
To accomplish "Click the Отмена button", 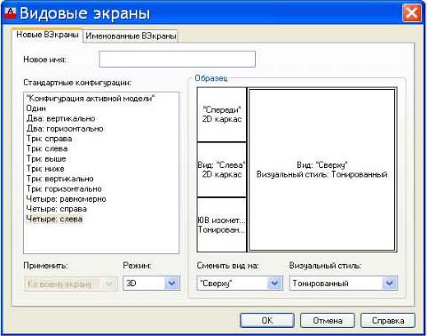I will (x=328, y=321).
